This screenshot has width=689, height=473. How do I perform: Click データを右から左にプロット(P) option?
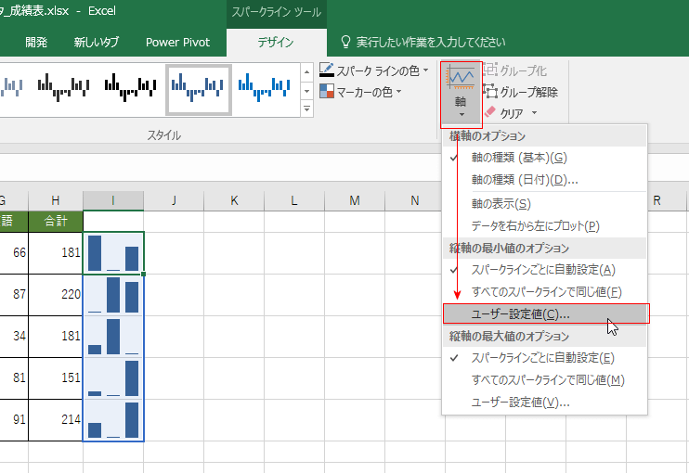[x=535, y=225]
